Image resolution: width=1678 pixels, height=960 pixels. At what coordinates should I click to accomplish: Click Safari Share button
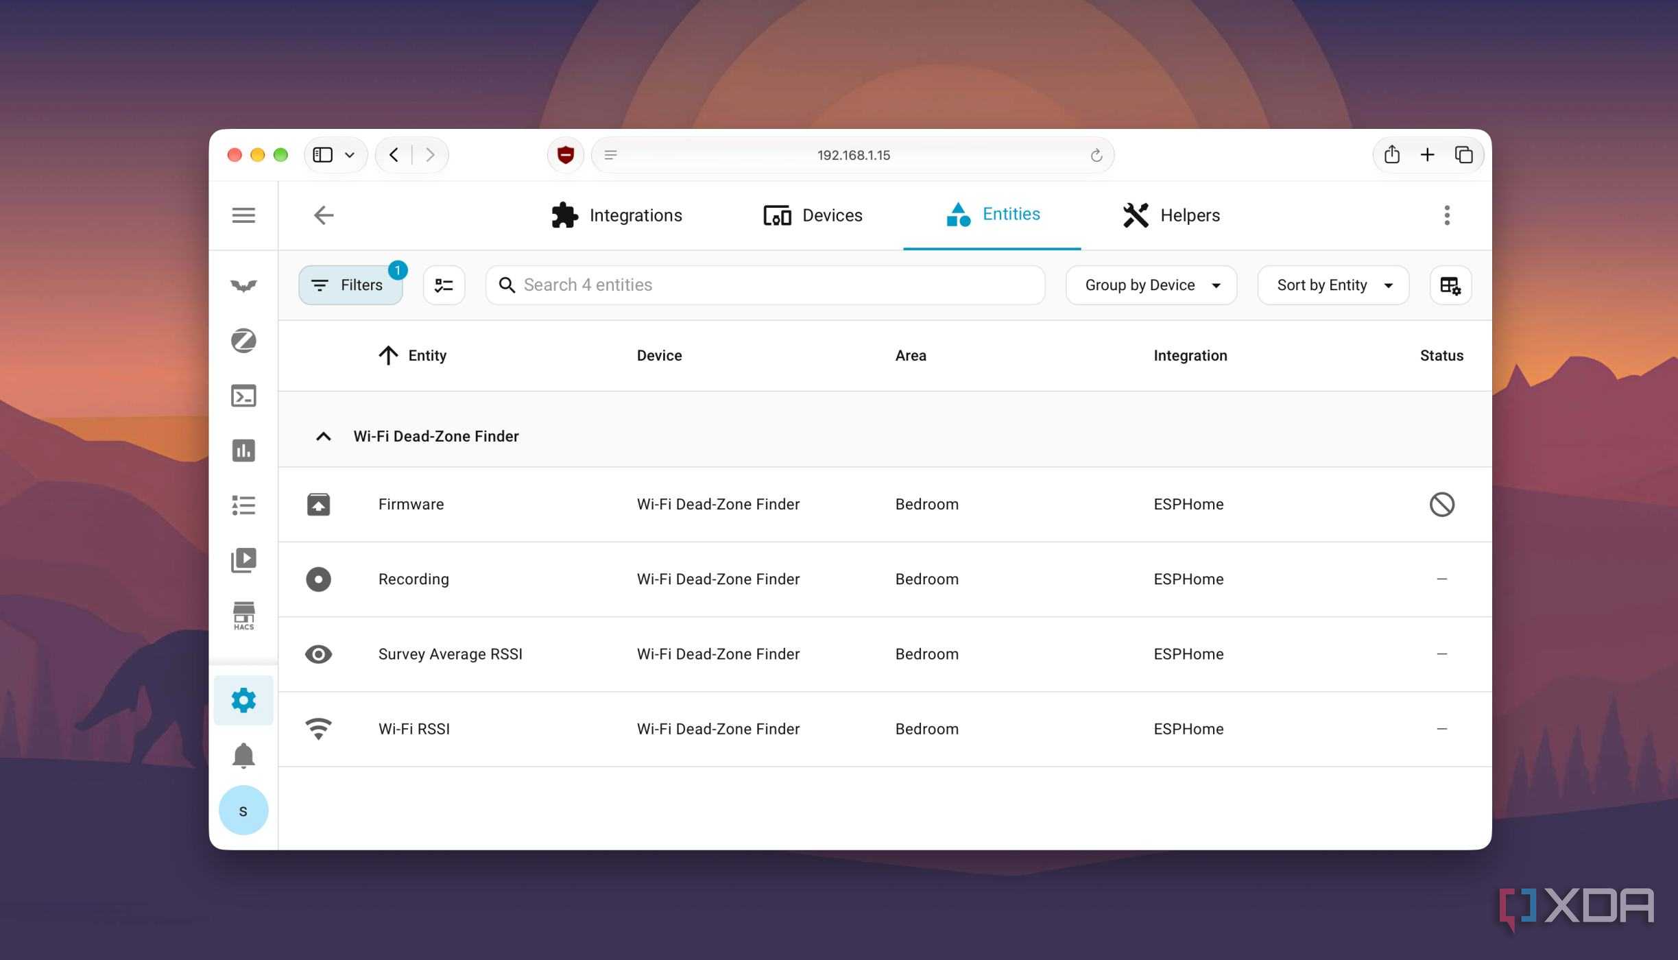coord(1391,154)
